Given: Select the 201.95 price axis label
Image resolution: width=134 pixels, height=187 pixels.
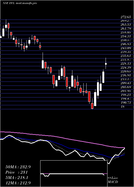Looking at the screenshot, I should [x=126, y=91].
